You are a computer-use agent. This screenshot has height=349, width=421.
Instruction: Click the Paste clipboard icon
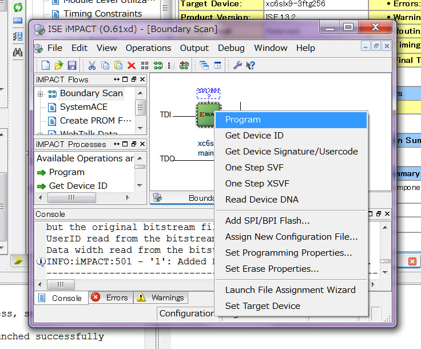click(x=118, y=65)
